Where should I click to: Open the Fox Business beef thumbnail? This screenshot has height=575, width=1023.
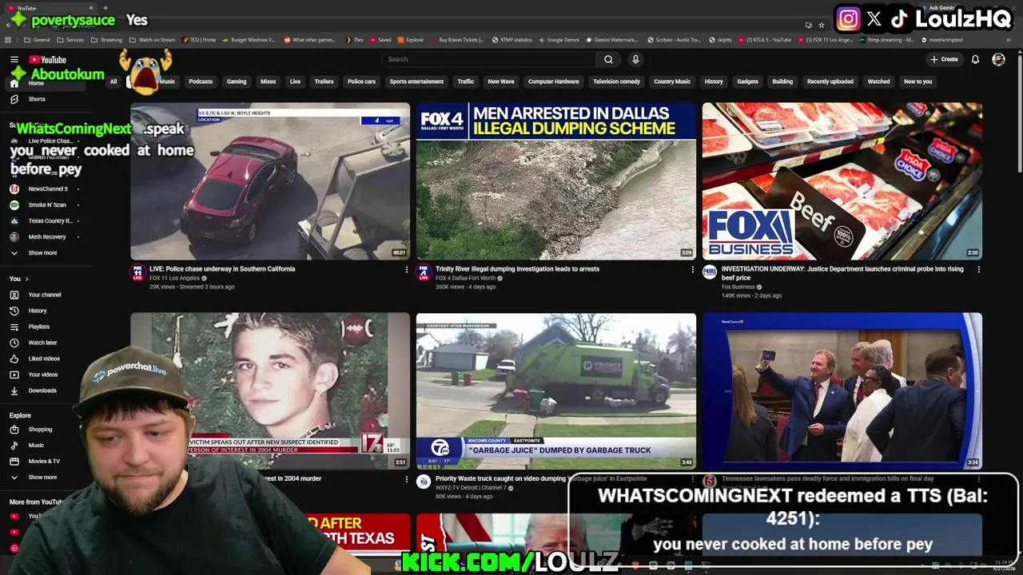842,181
